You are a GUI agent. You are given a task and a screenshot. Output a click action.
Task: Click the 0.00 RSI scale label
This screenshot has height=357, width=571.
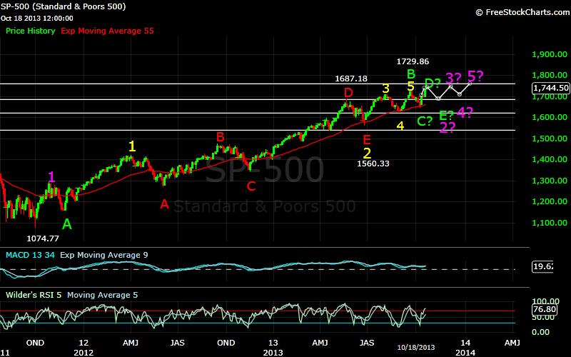[541, 332]
